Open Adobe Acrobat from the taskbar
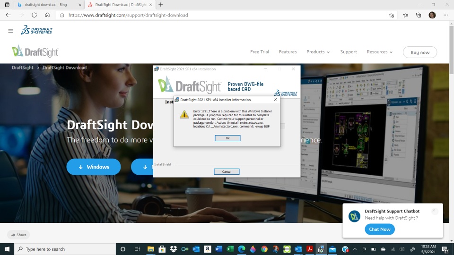Screen dimensions: 454x255 309,249
